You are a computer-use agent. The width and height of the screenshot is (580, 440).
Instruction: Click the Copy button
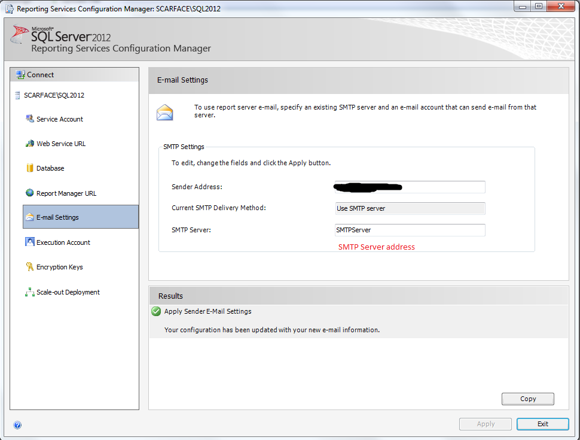528,399
